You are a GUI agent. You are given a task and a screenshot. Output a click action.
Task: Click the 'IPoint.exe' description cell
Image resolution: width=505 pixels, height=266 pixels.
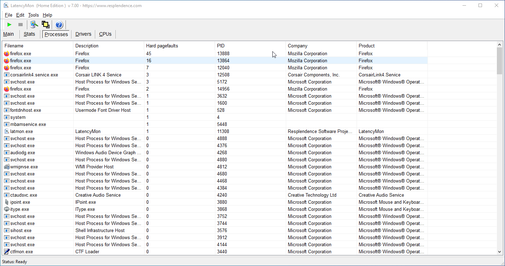coord(86,202)
